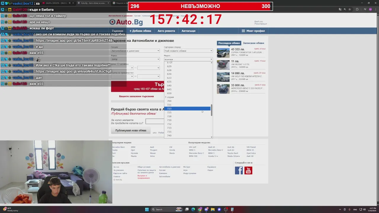Expand the Сортиране според dropdown Най-новите обяви
The height and width of the screenshot is (213, 379).
(188, 51)
